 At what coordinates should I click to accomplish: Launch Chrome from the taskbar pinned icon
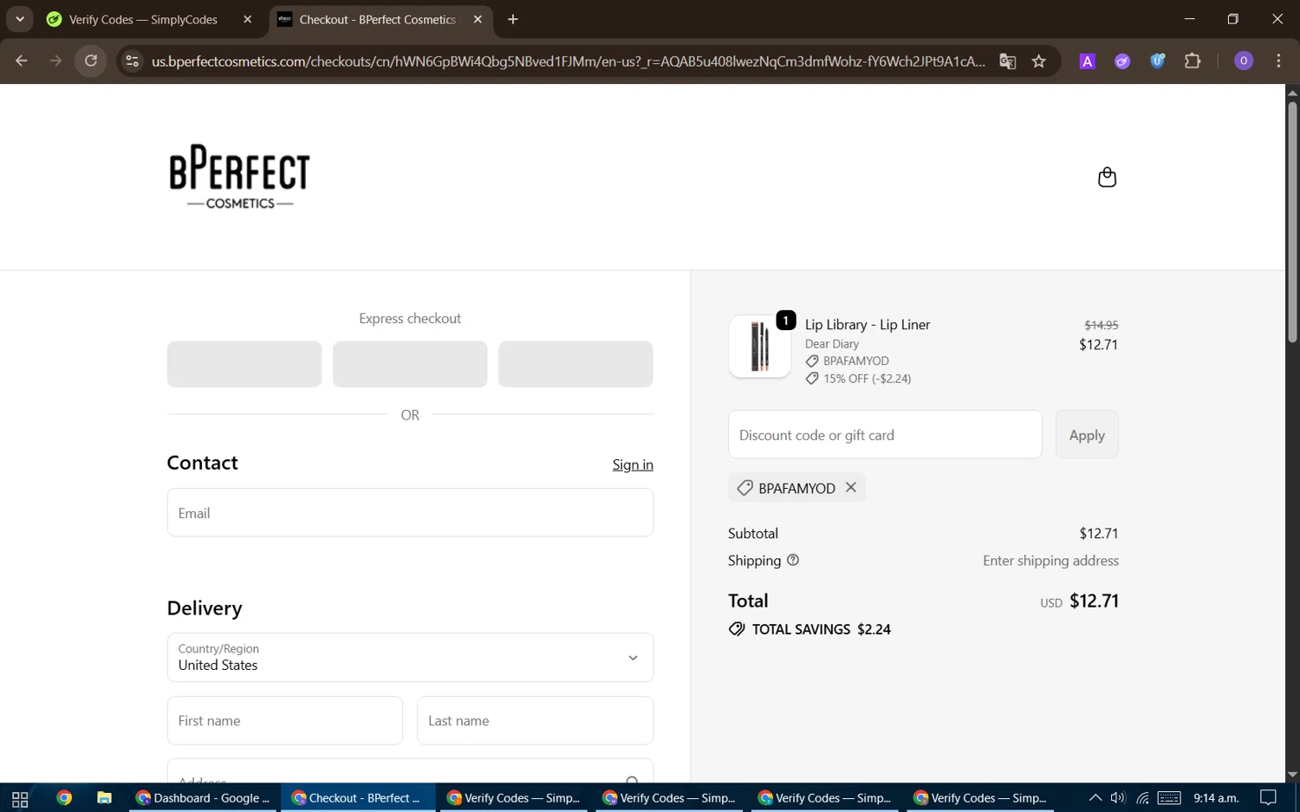click(x=64, y=798)
